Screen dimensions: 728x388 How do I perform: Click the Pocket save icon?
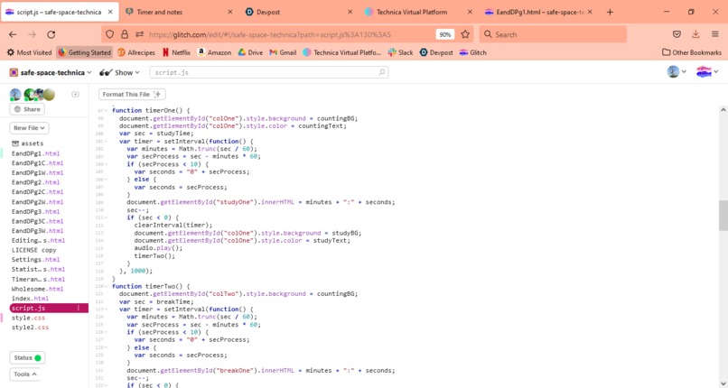pyautogui.click(x=677, y=34)
